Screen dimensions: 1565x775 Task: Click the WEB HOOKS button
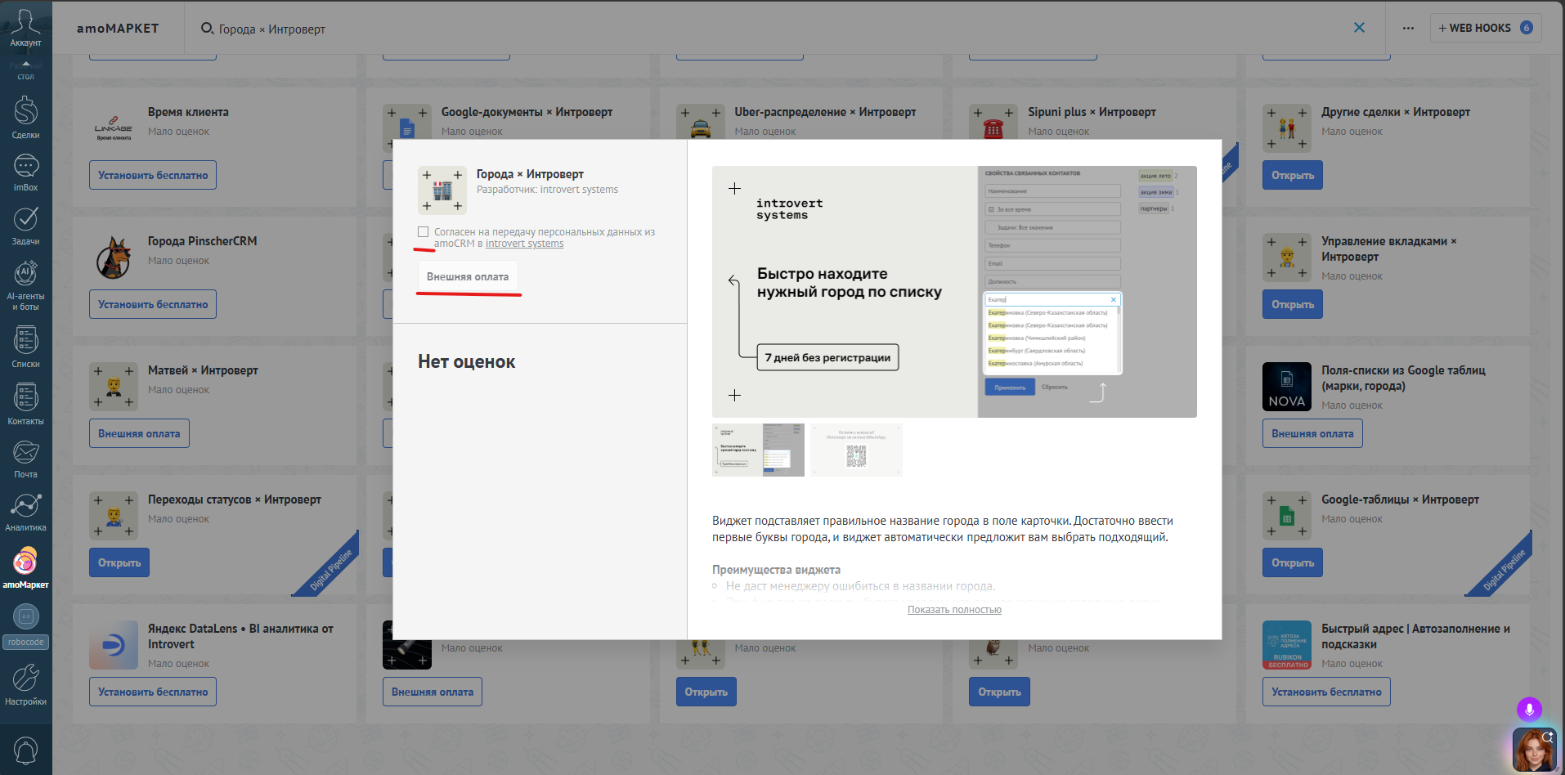coord(1486,28)
